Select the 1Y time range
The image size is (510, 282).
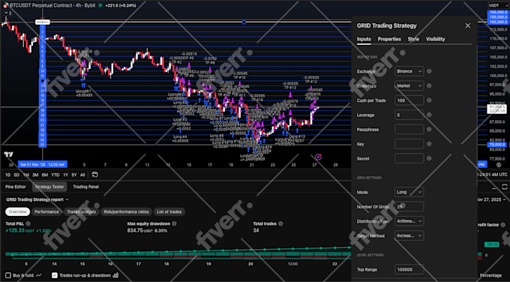coord(65,175)
